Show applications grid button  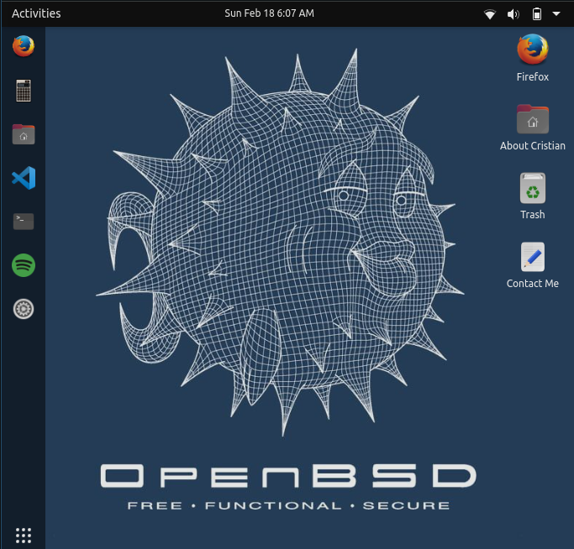[24, 536]
